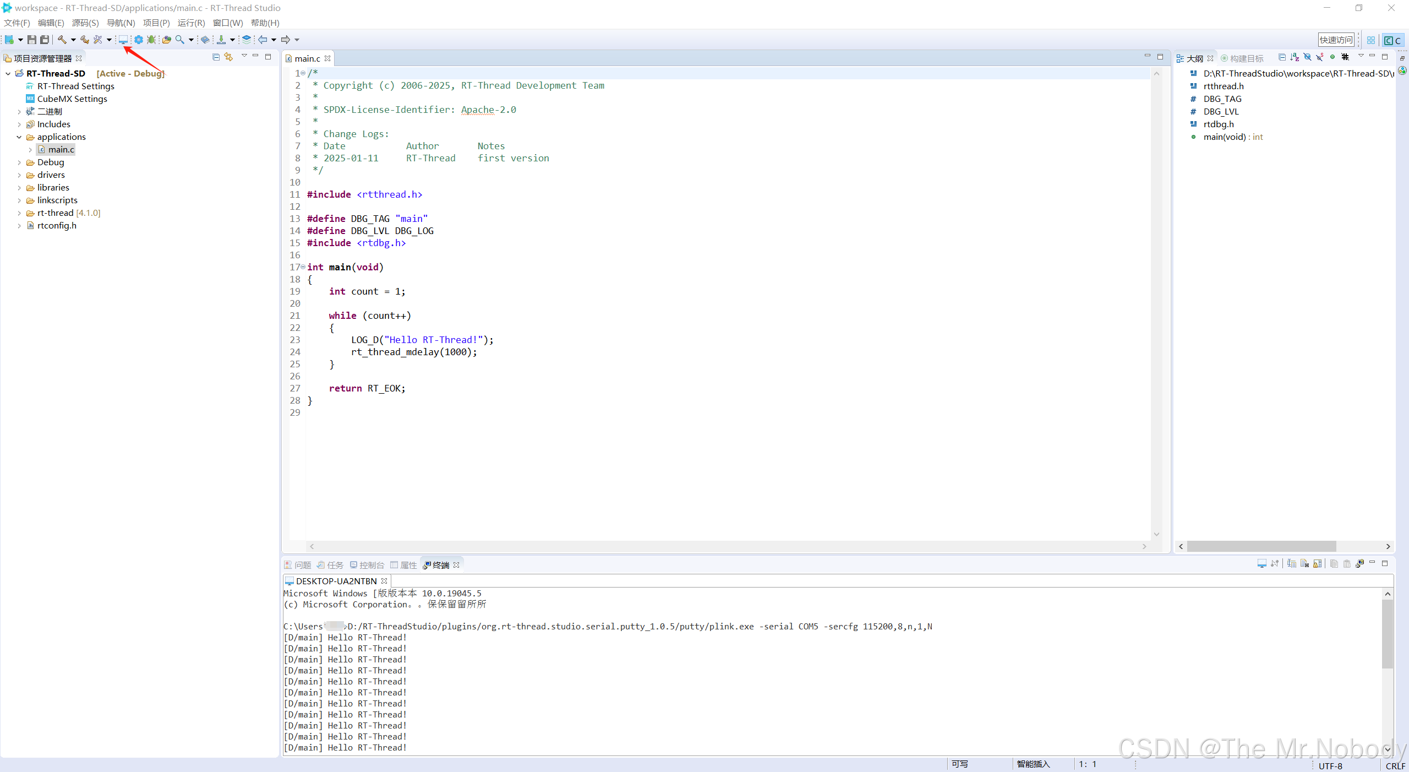The height and width of the screenshot is (772, 1409).
Task: Click the download program icon
Action: (221, 40)
